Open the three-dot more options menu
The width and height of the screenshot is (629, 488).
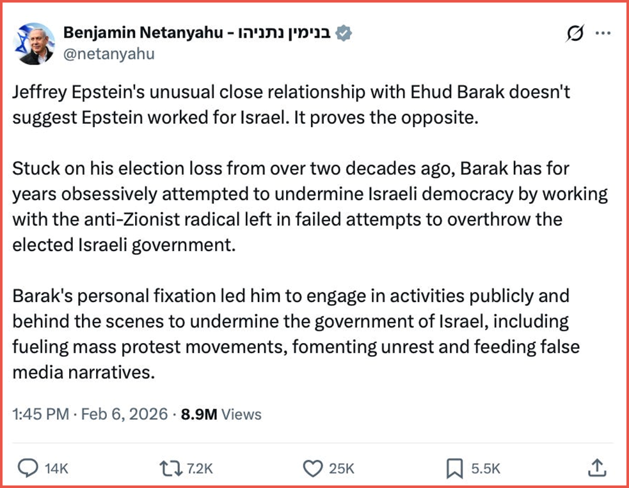pos(603,34)
